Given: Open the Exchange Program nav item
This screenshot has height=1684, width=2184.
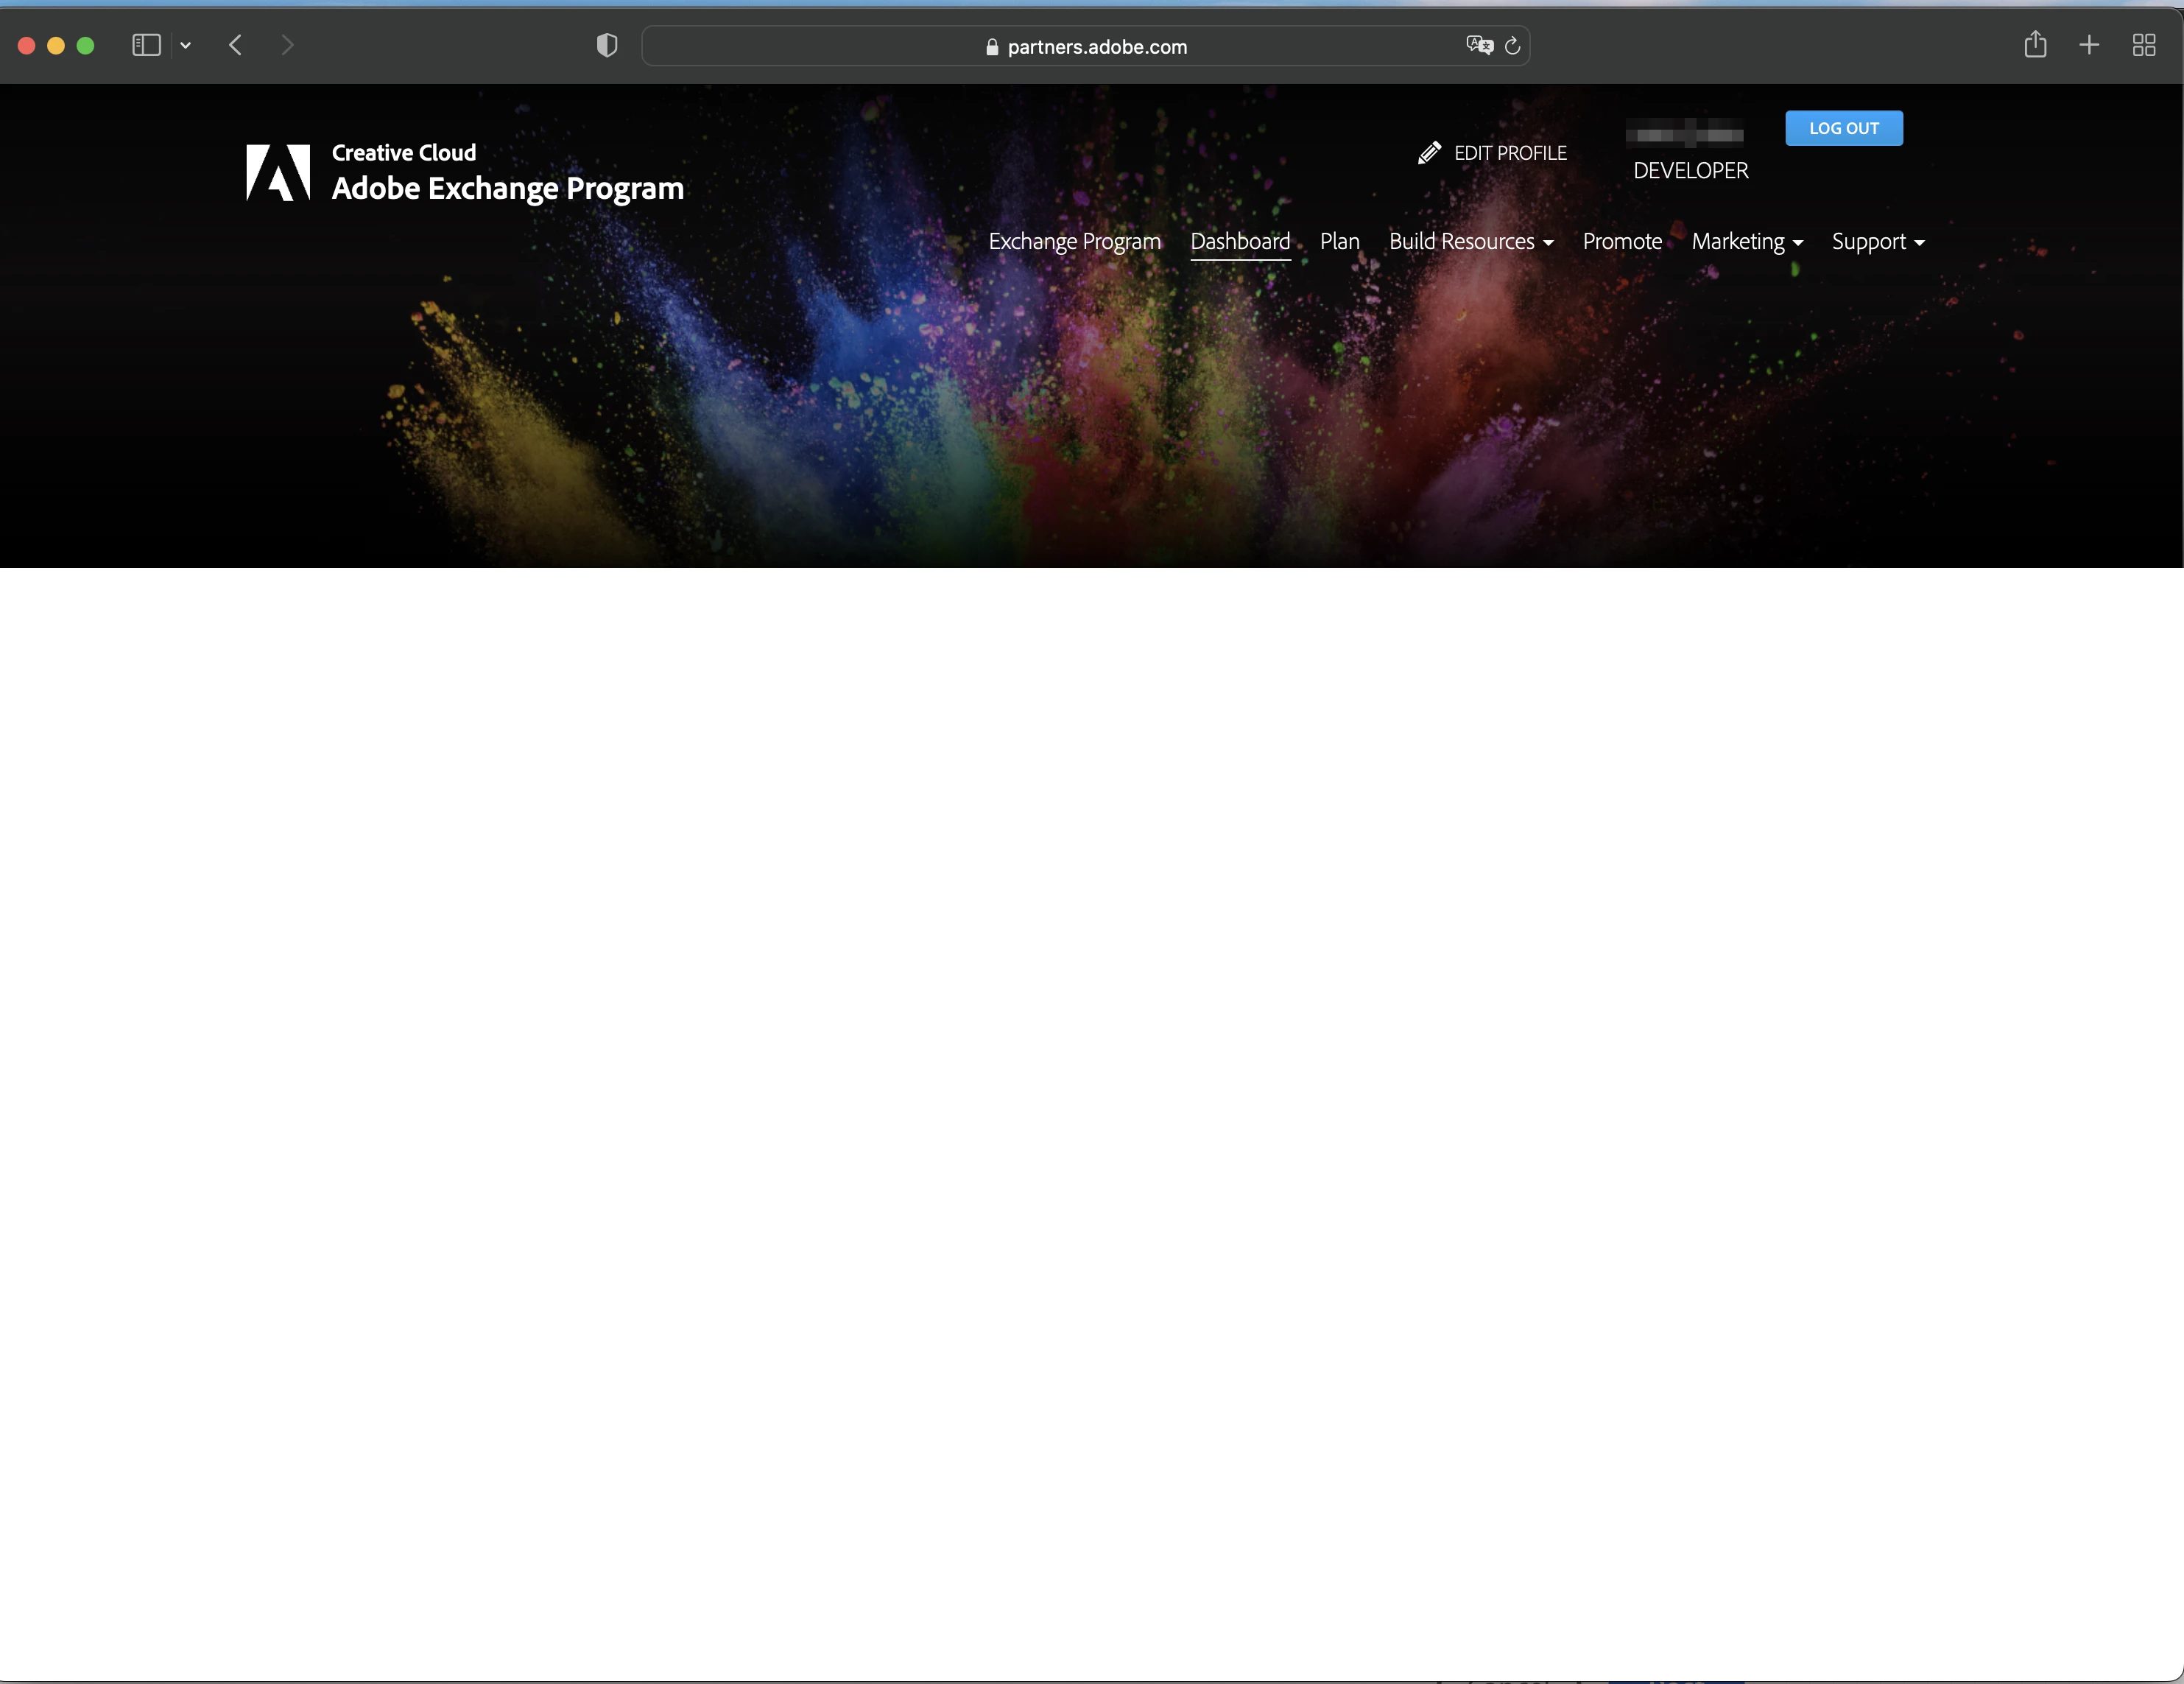Looking at the screenshot, I should (x=1074, y=241).
